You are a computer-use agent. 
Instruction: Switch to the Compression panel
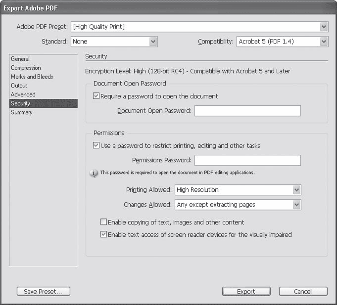(26, 68)
